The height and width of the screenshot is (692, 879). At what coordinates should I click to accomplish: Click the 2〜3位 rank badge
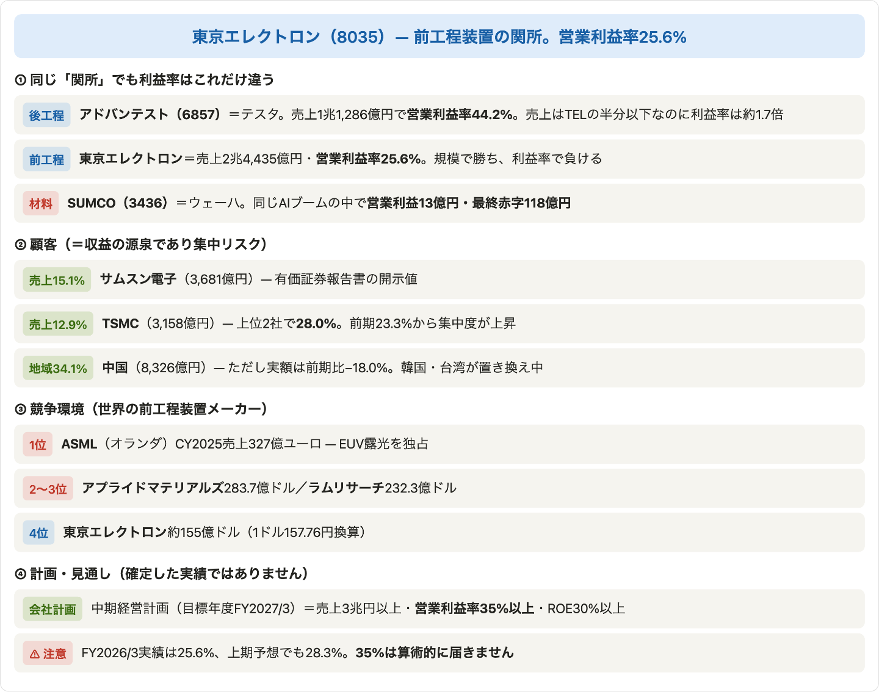(x=48, y=488)
